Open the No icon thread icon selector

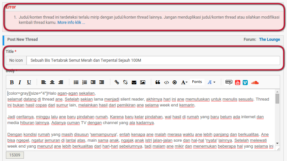pyautogui.click(x=16, y=60)
